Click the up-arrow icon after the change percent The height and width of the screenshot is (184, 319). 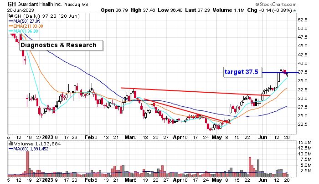pyautogui.click(x=294, y=10)
